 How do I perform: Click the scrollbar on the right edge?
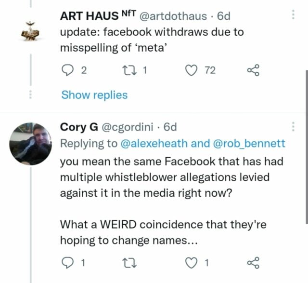point(306,145)
